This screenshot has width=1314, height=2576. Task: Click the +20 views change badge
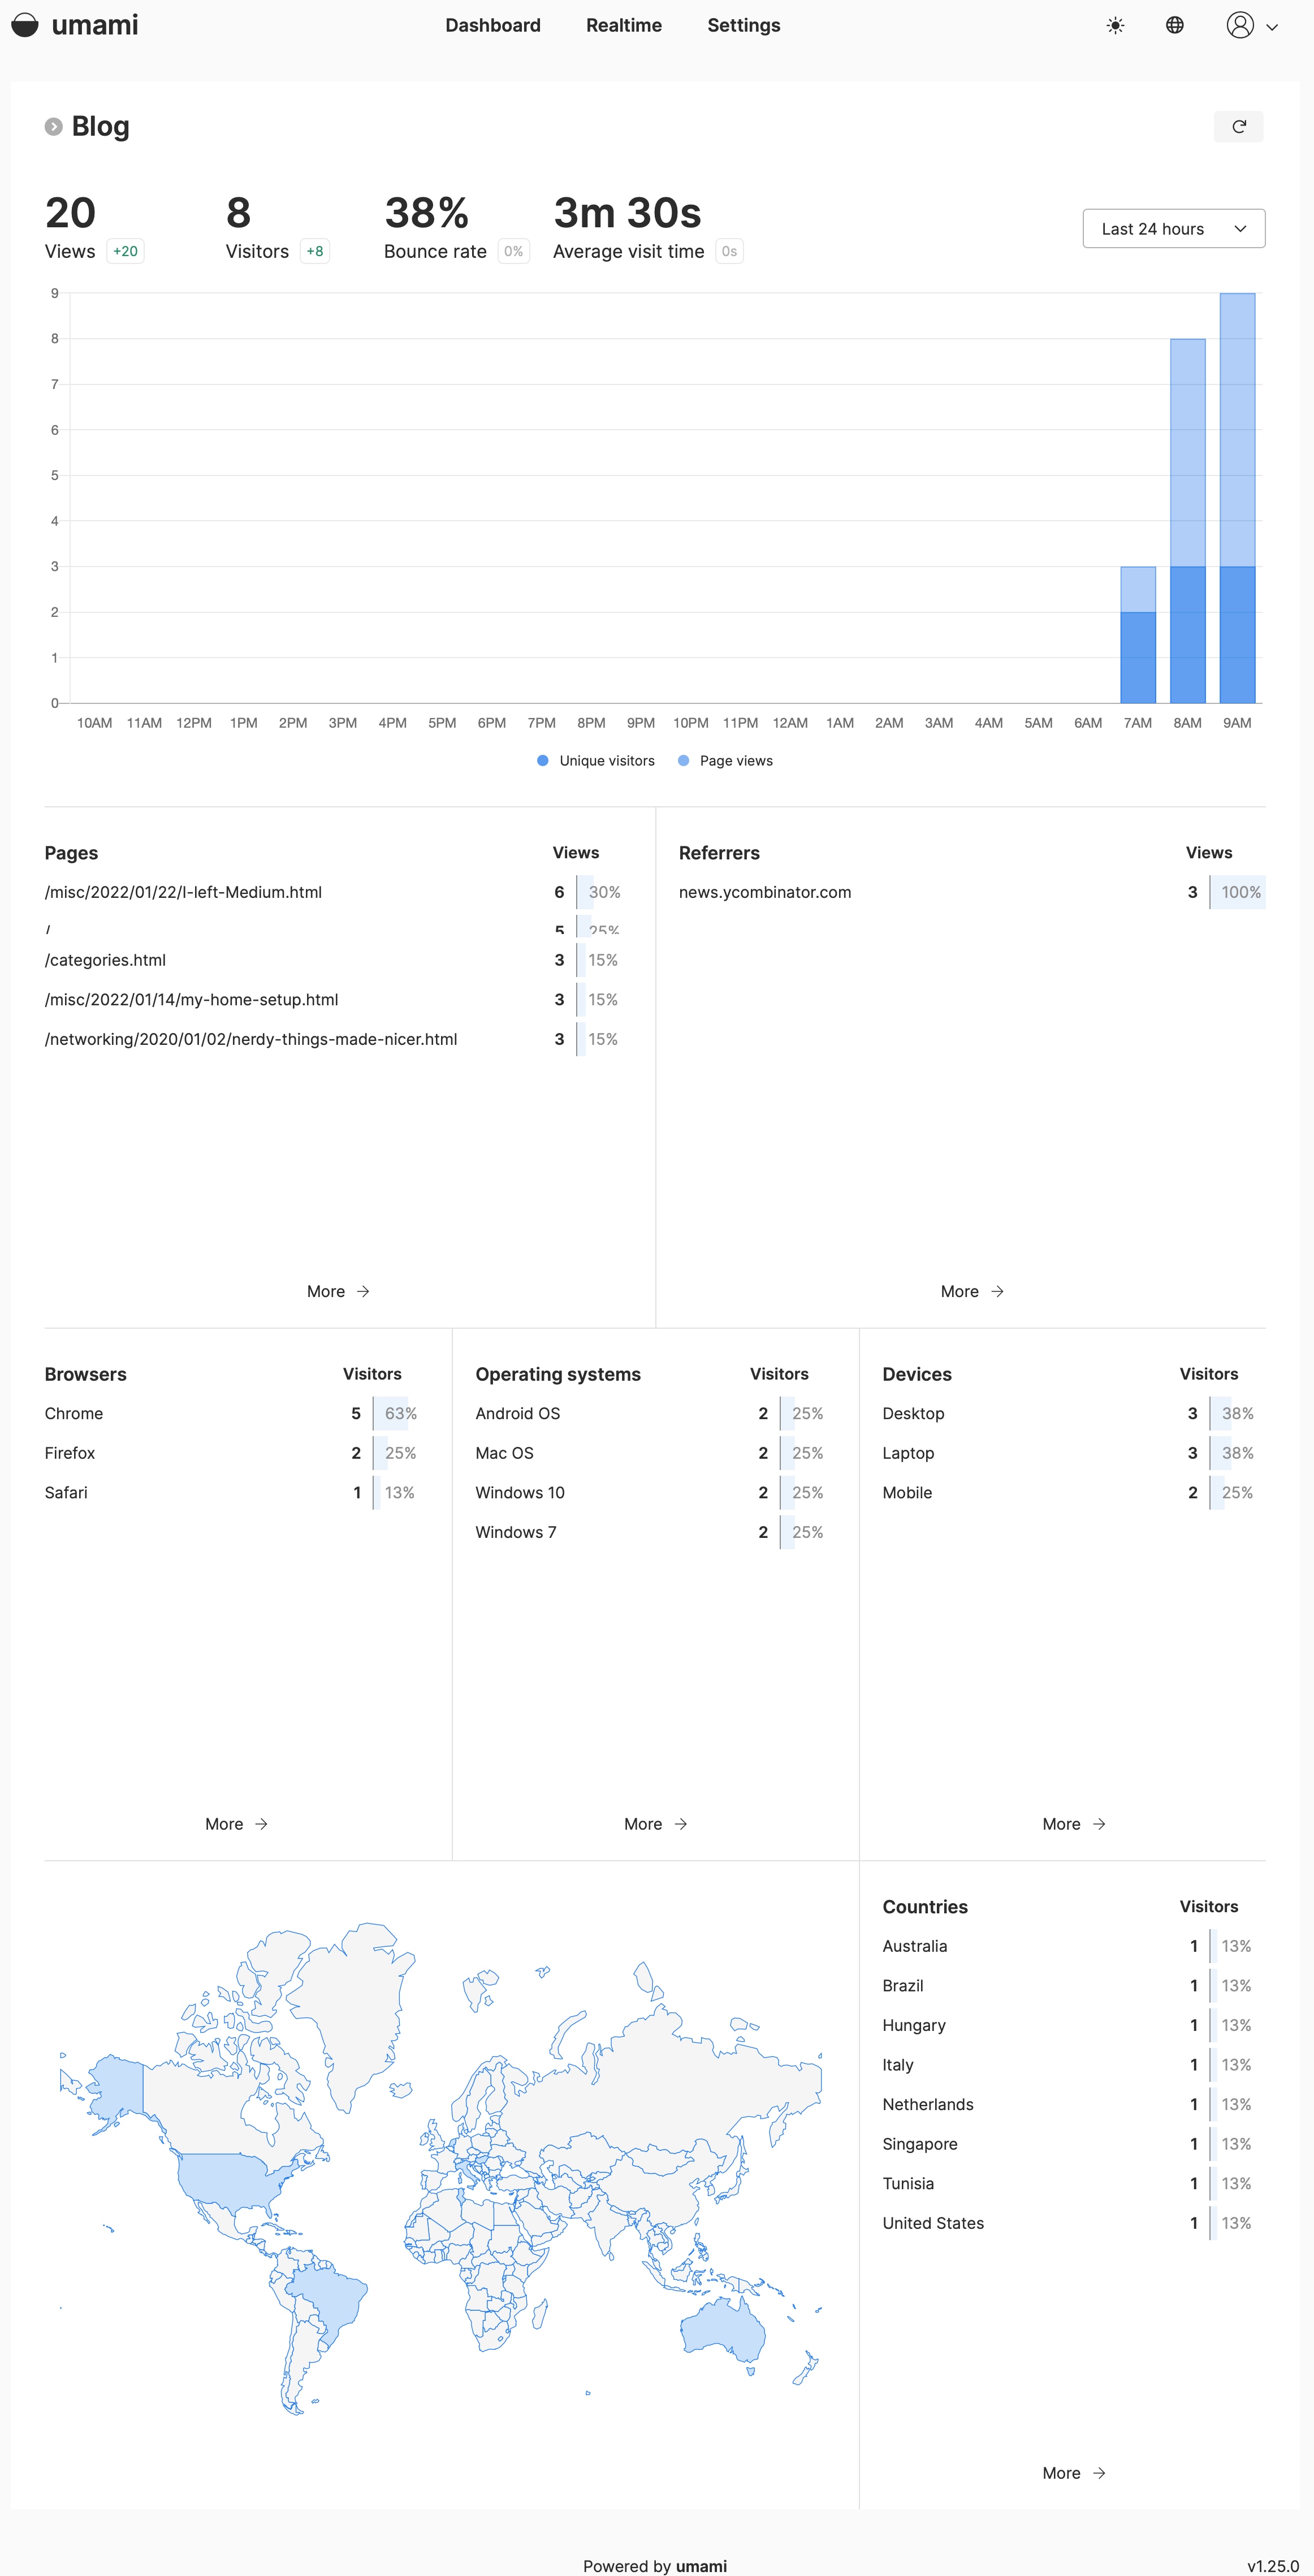(x=125, y=252)
